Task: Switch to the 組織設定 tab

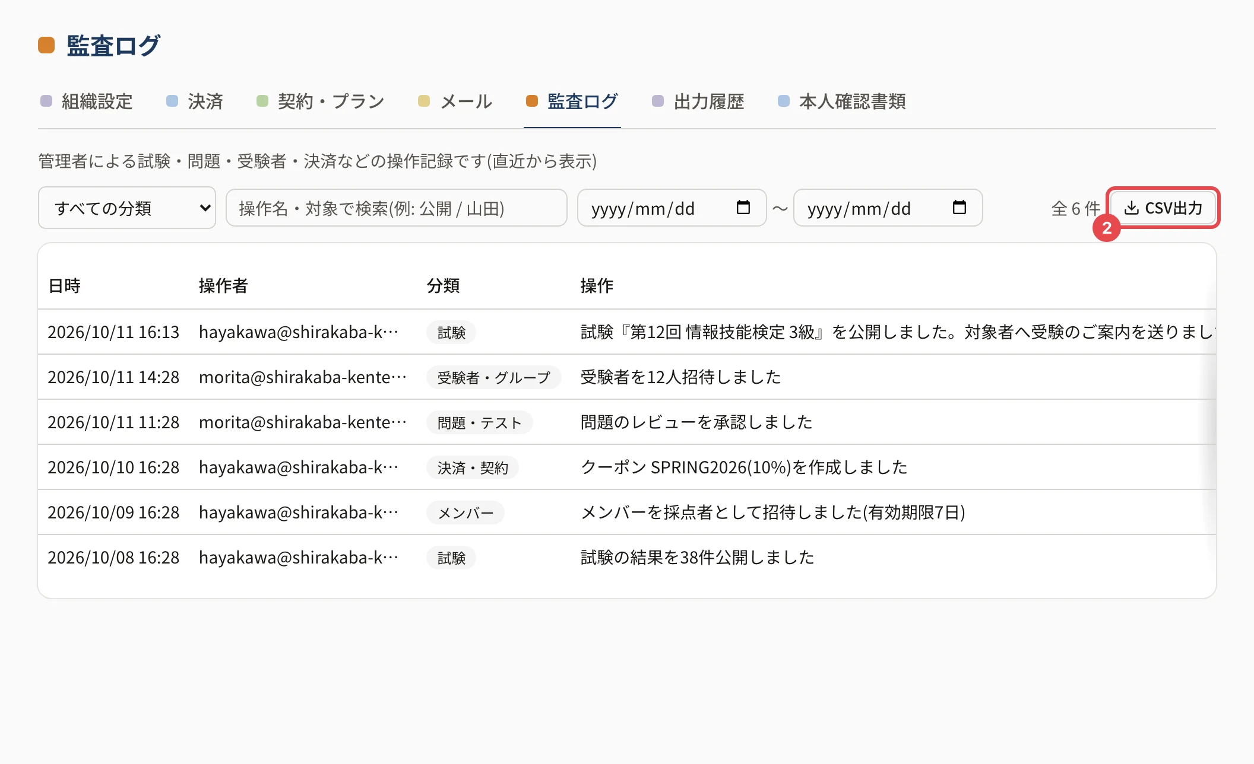Action: [x=87, y=101]
